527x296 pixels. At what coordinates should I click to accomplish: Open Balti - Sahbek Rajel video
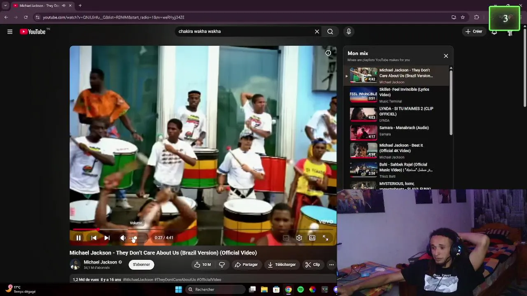tap(396, 170)
